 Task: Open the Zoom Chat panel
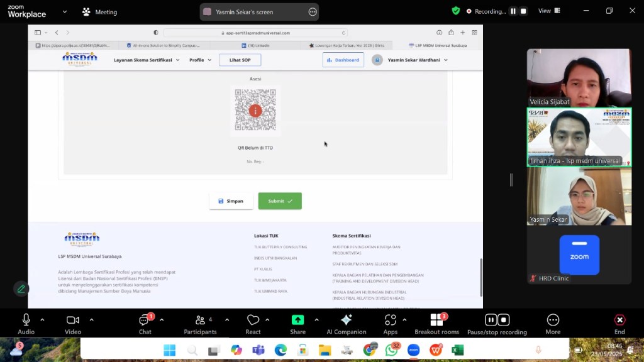point(145,321)
